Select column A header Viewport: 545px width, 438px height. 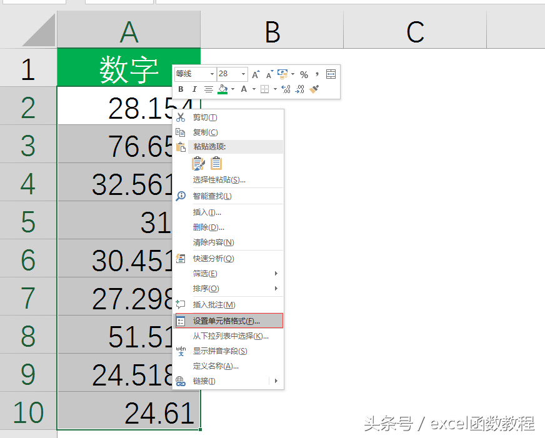pyautogui.click(x=129, y=29)
